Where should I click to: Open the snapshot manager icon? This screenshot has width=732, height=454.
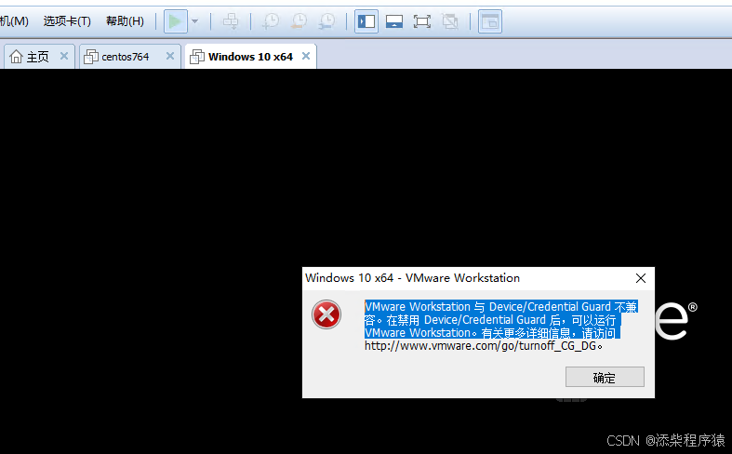click(x=326, y=21)
